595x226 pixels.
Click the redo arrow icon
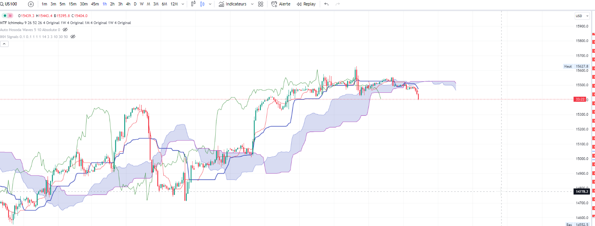point(338,4)
